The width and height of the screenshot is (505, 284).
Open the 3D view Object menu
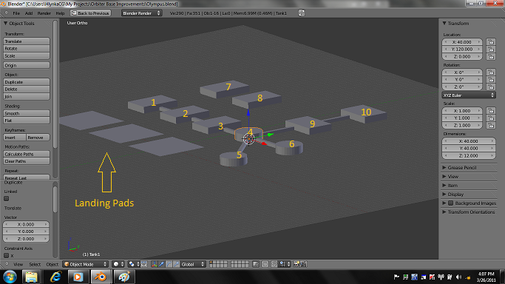[x=52, y=264]
